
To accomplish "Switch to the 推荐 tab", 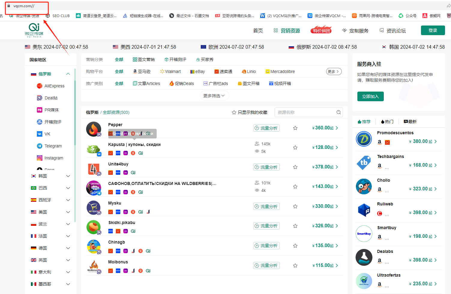I will pos(364,122).
